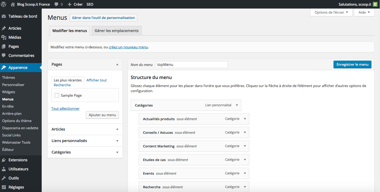Click the plus icon next to Créer

point(69,4)
